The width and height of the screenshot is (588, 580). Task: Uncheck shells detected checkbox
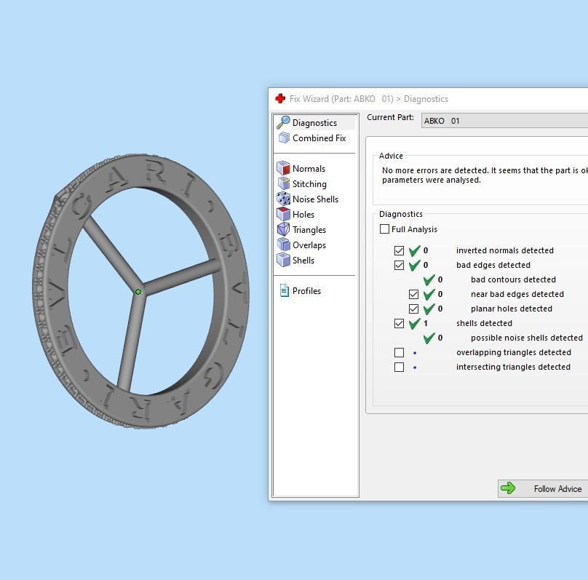[399, 324]
